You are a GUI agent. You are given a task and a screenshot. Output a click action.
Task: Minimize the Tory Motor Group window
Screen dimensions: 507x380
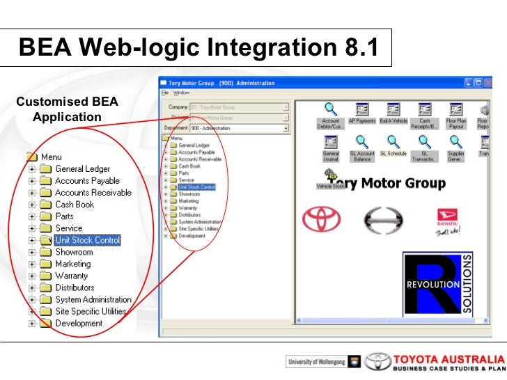[469, 83]
